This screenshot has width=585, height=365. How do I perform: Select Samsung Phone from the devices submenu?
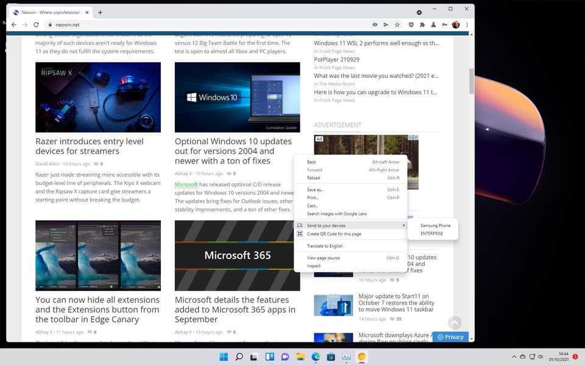click(435, 226)
